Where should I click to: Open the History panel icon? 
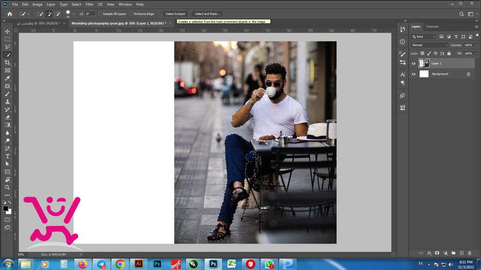click(x=402, y=29)
